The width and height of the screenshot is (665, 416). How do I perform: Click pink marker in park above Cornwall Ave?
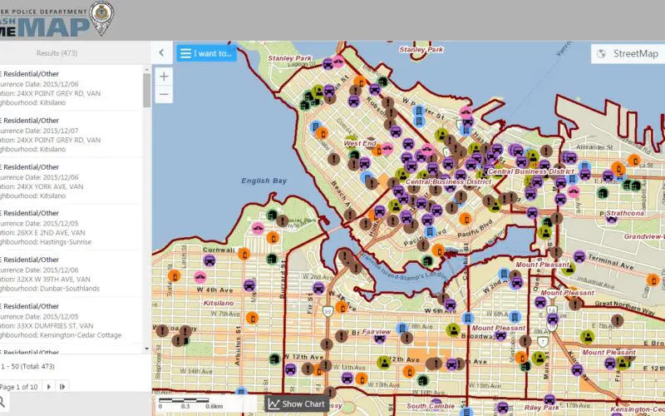(258, 228)
